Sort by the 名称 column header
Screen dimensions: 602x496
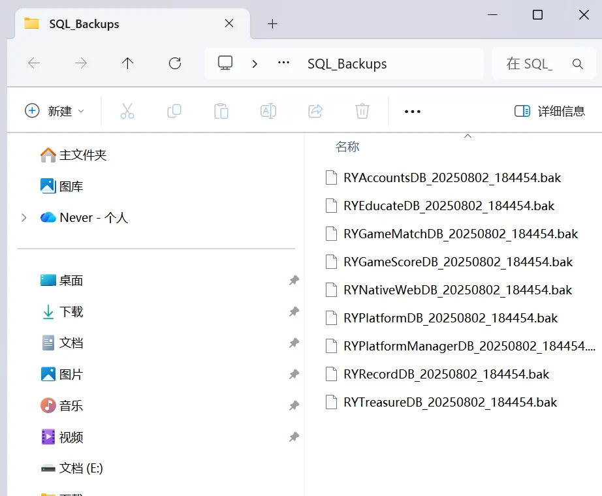[x=347, y=147]
